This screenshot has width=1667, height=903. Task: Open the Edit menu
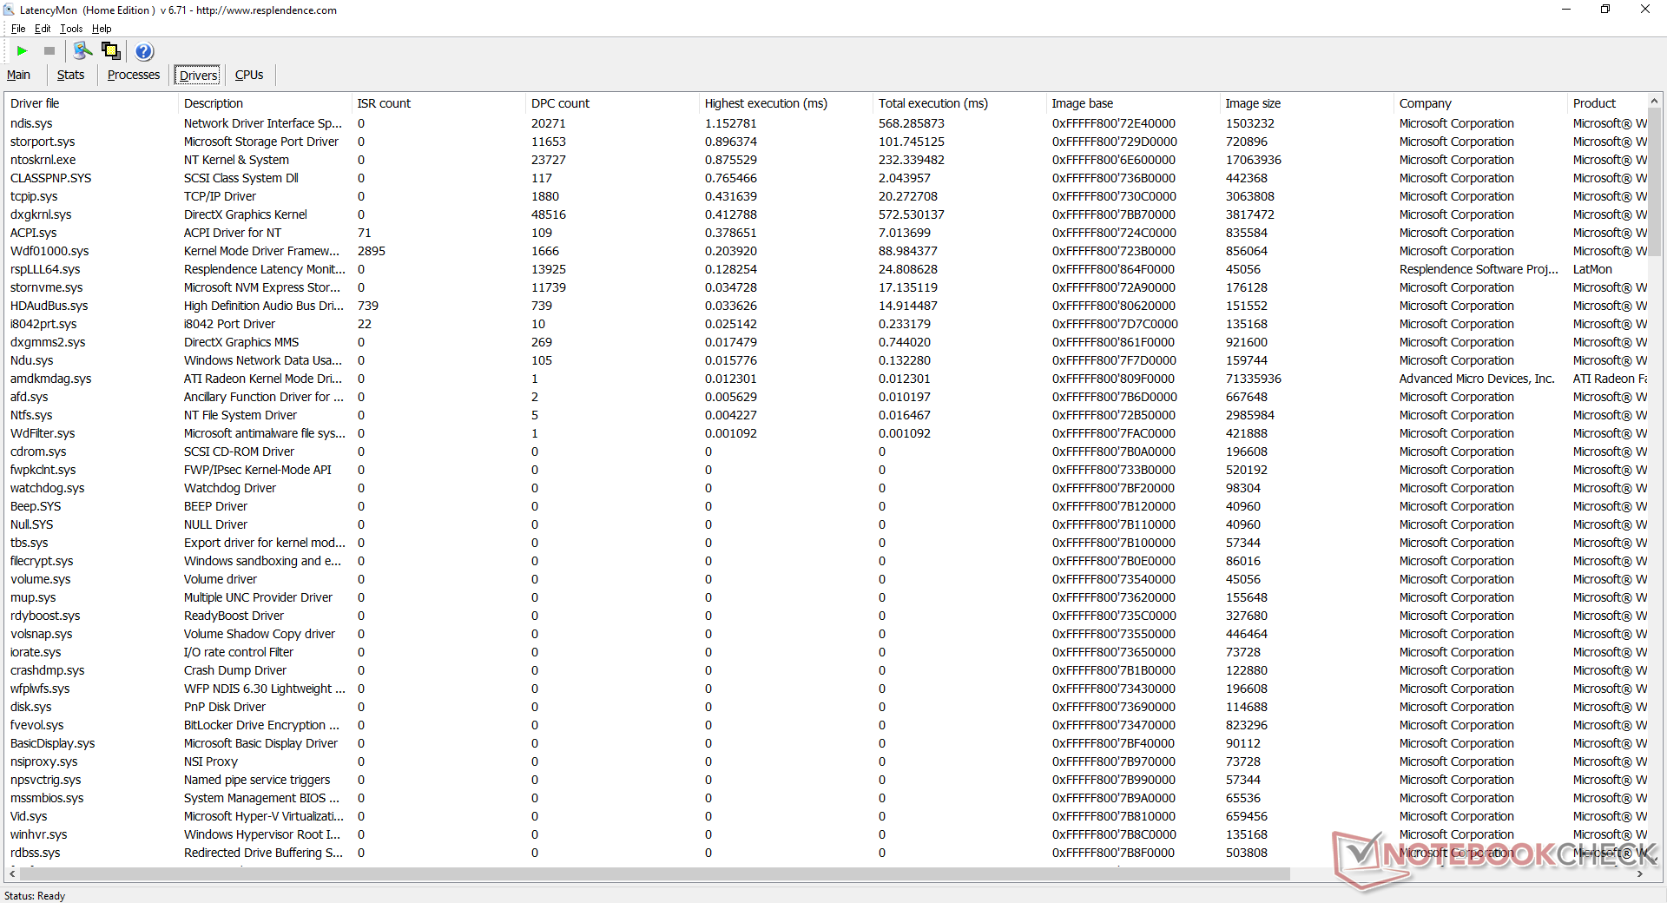(43, 29)
